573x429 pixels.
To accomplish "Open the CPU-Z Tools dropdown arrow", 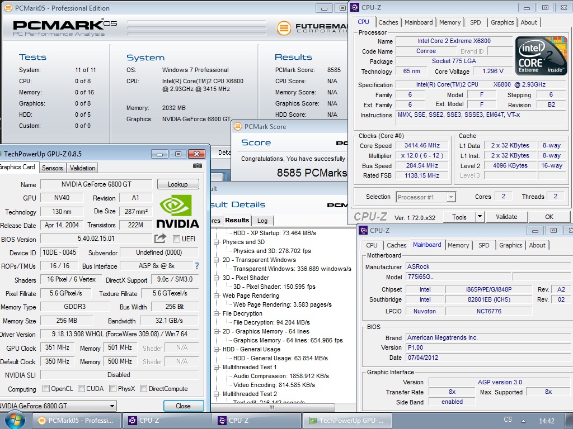I will click(x=480, y=217).
